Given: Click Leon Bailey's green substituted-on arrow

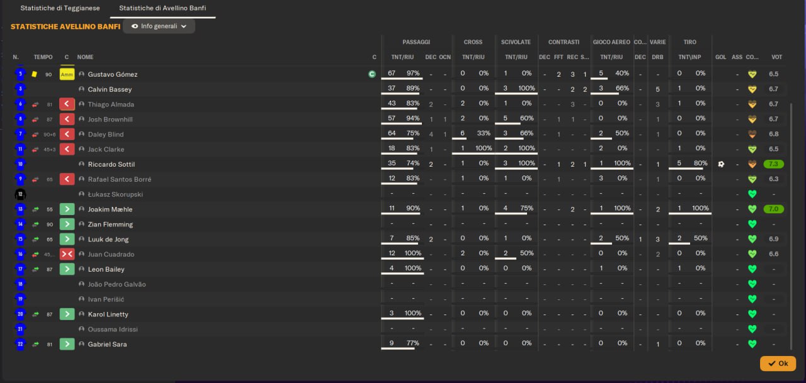Looking at the screenshot, I should tap(67, 269).
